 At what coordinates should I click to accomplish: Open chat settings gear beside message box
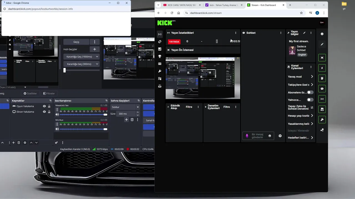280,136
